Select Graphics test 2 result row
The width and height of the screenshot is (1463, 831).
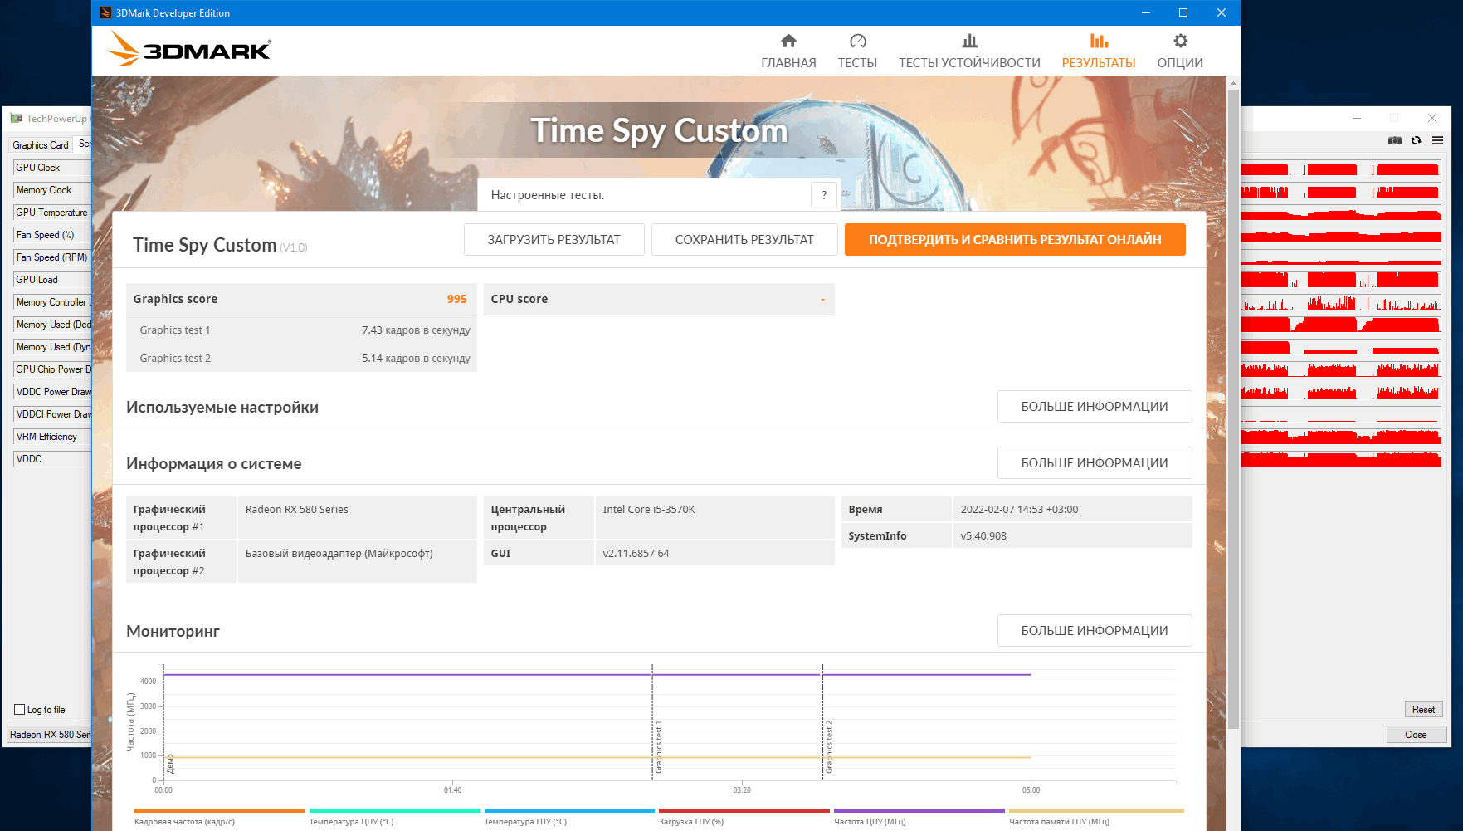point(301,358)
